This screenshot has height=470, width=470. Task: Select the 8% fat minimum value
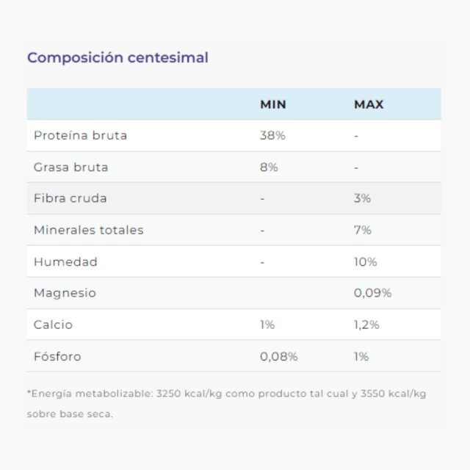(x=269, y=167)
